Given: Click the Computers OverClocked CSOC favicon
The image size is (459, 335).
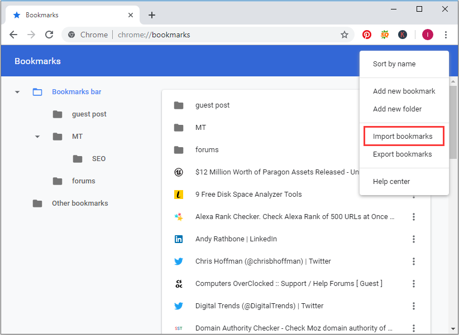Looking at the screenshot, I should [x=179, y=284].
